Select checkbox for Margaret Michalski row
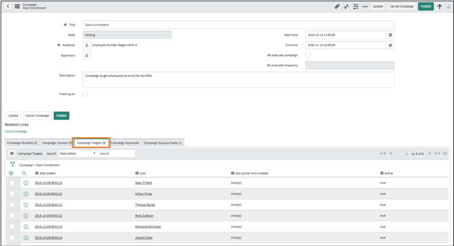The height and width of the screenshot is (246, 454). tap(12, 227)
